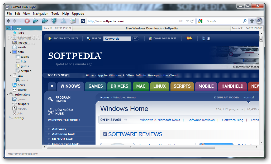The width and height of the screenshot is (271, 164).
Task: Click the Forward navigation arrow
Action: click(15, 21)
